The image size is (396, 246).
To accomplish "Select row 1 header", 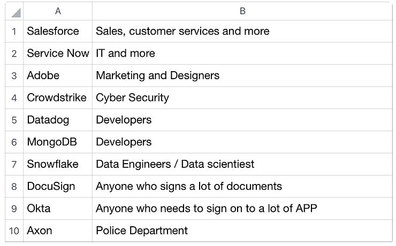I will click(14, 31).
